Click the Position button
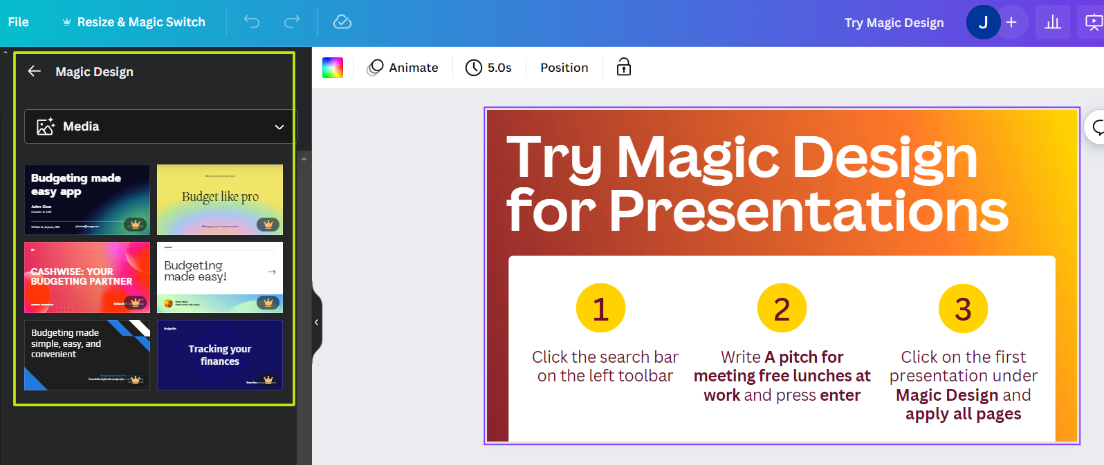This screenshot has width=1104, height=465. point(564,68)
